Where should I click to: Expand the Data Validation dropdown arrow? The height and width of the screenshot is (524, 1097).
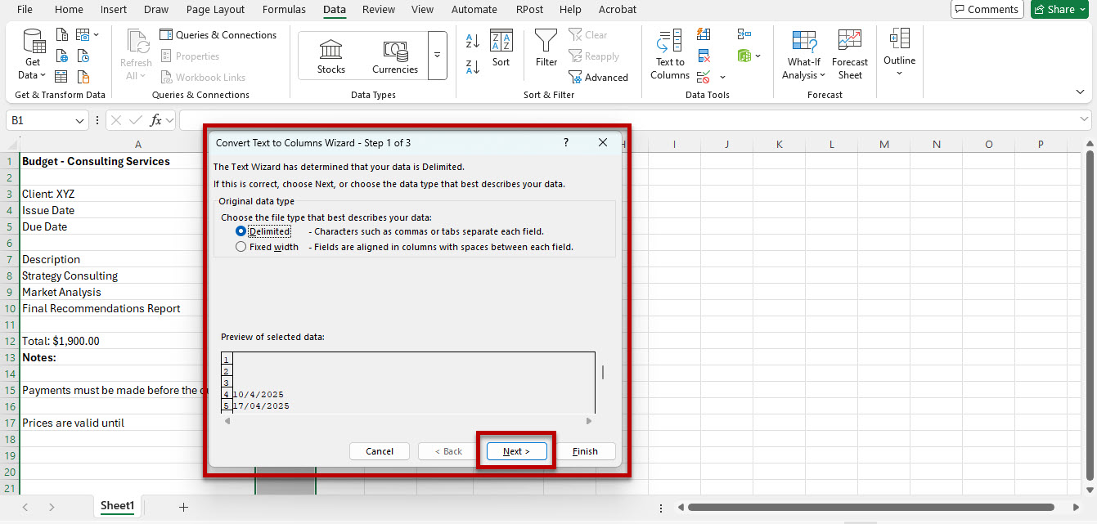tap(722, 77)
